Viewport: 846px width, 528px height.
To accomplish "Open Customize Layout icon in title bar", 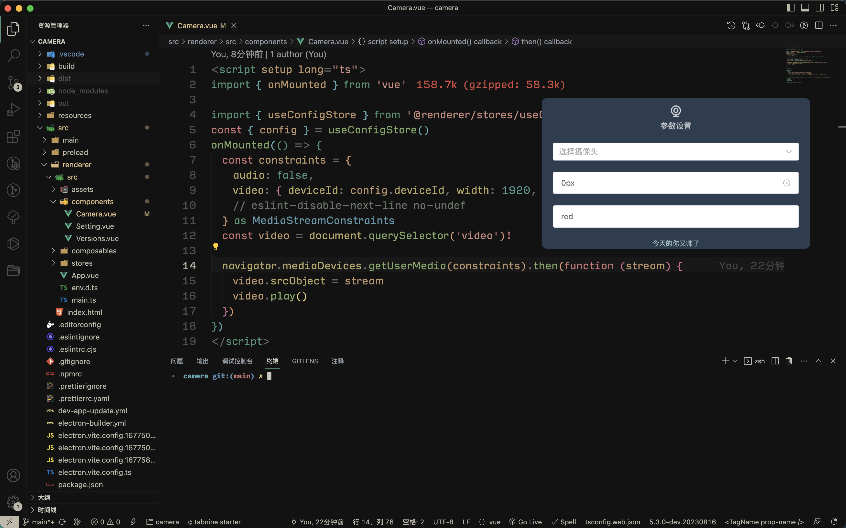I will tap(835, 8).
